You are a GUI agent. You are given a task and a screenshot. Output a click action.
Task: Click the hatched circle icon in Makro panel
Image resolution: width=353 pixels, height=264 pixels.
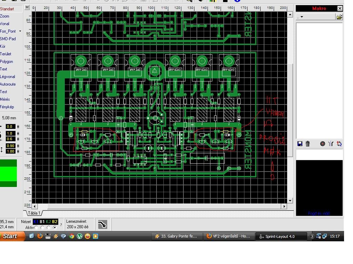[x=323, y=144]
